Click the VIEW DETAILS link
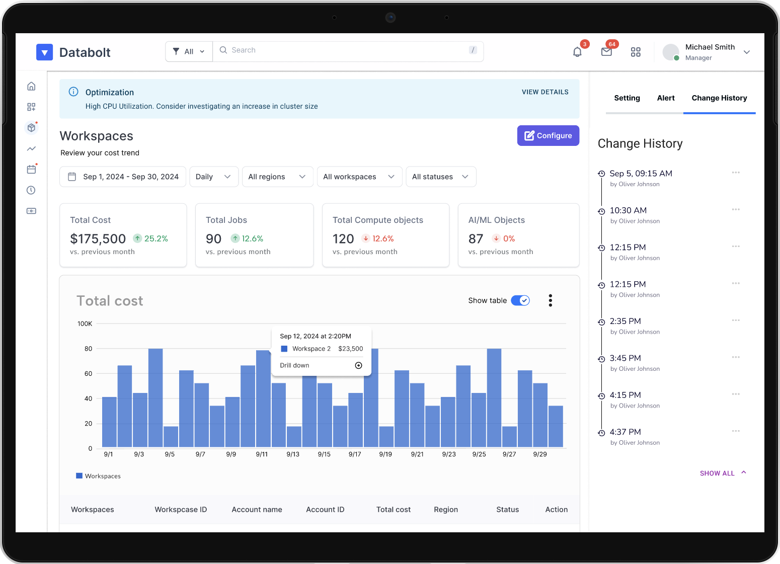 (544, 92)
